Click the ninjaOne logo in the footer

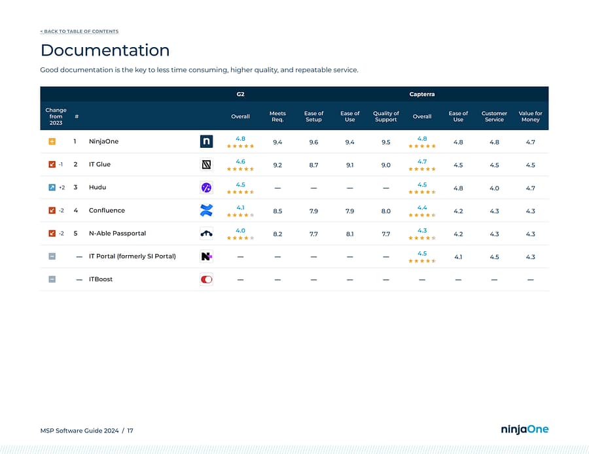tap(524, 430)
